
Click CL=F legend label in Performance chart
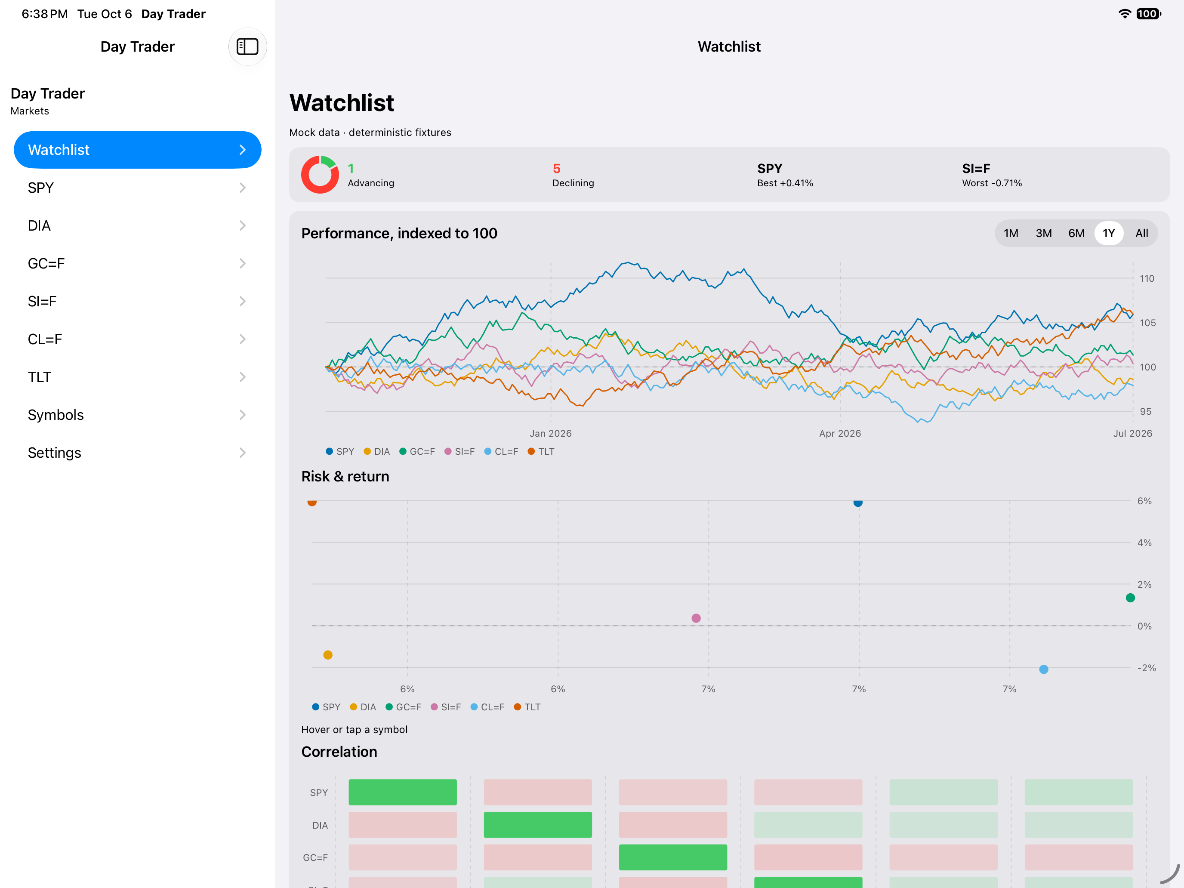click(506, 451)
